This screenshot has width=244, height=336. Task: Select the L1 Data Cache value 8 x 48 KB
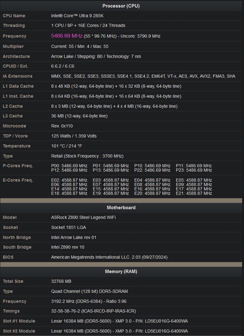pos(116,86)
